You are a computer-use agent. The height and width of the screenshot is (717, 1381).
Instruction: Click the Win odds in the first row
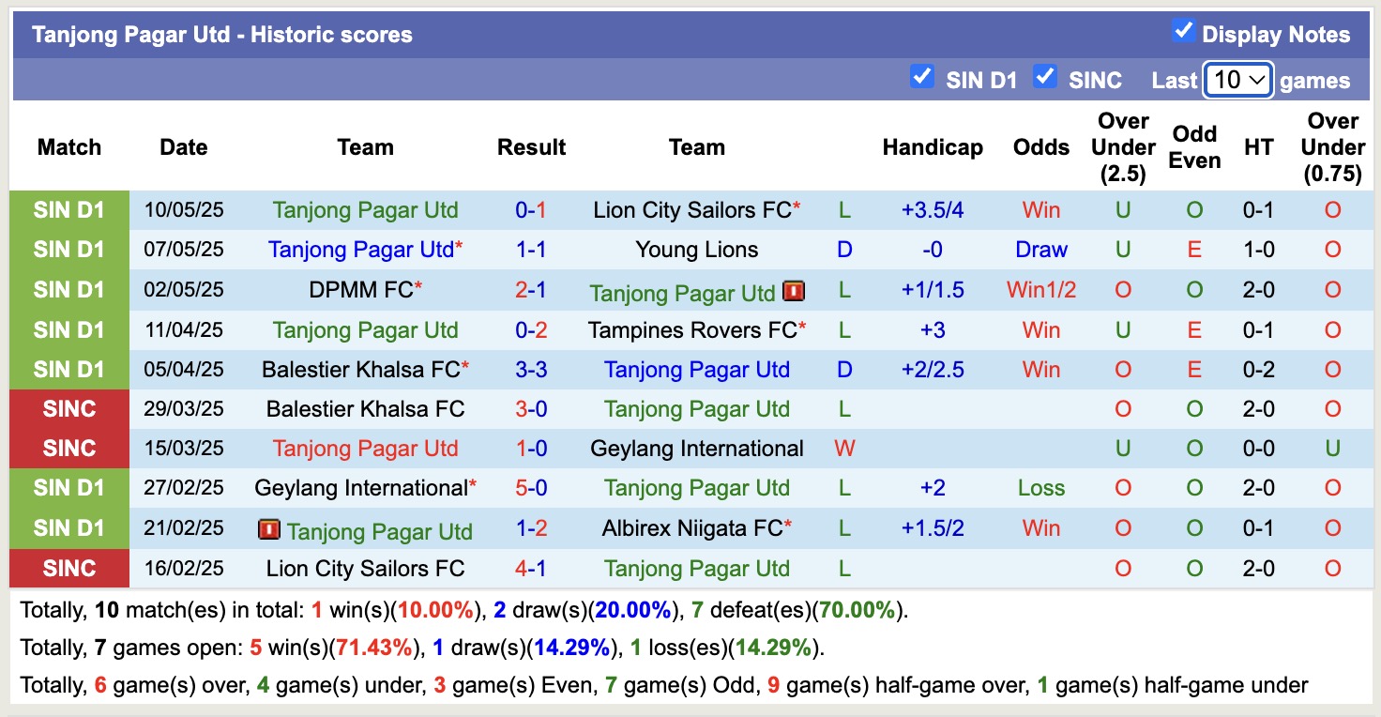click(x=1040, y=209)
